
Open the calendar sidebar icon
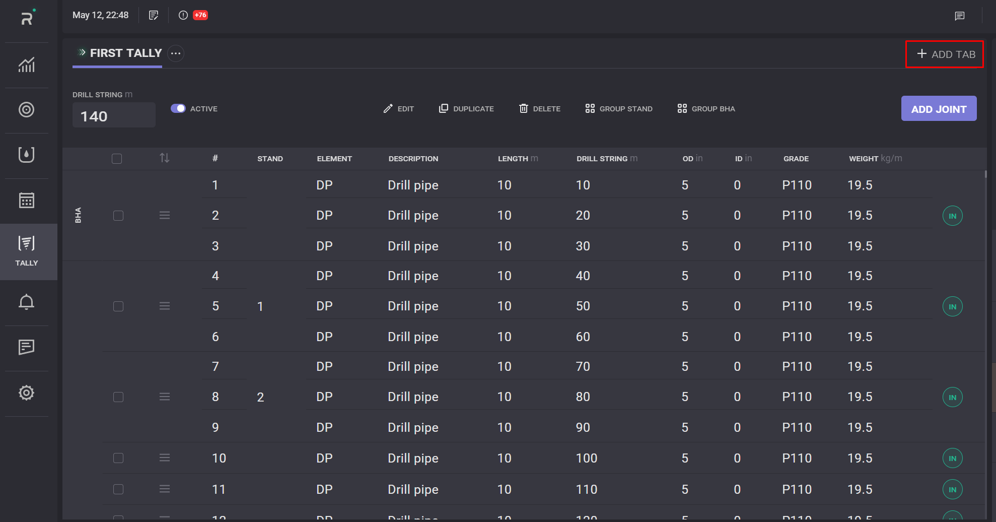point(27,201)
